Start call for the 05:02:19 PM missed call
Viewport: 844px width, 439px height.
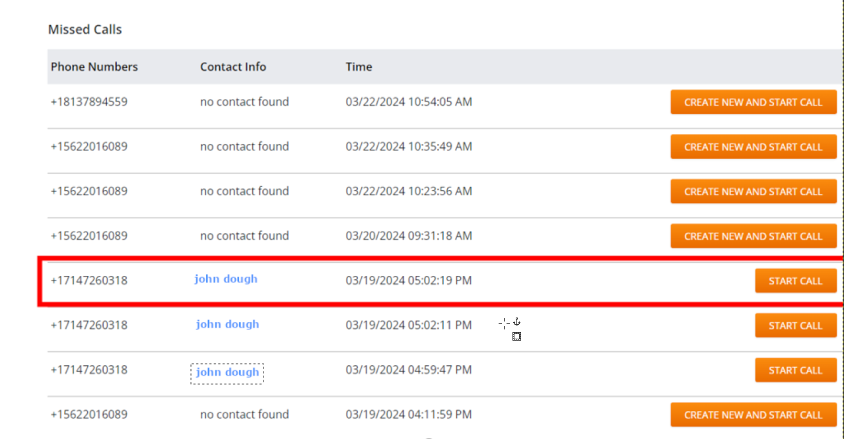click(795, 281)
